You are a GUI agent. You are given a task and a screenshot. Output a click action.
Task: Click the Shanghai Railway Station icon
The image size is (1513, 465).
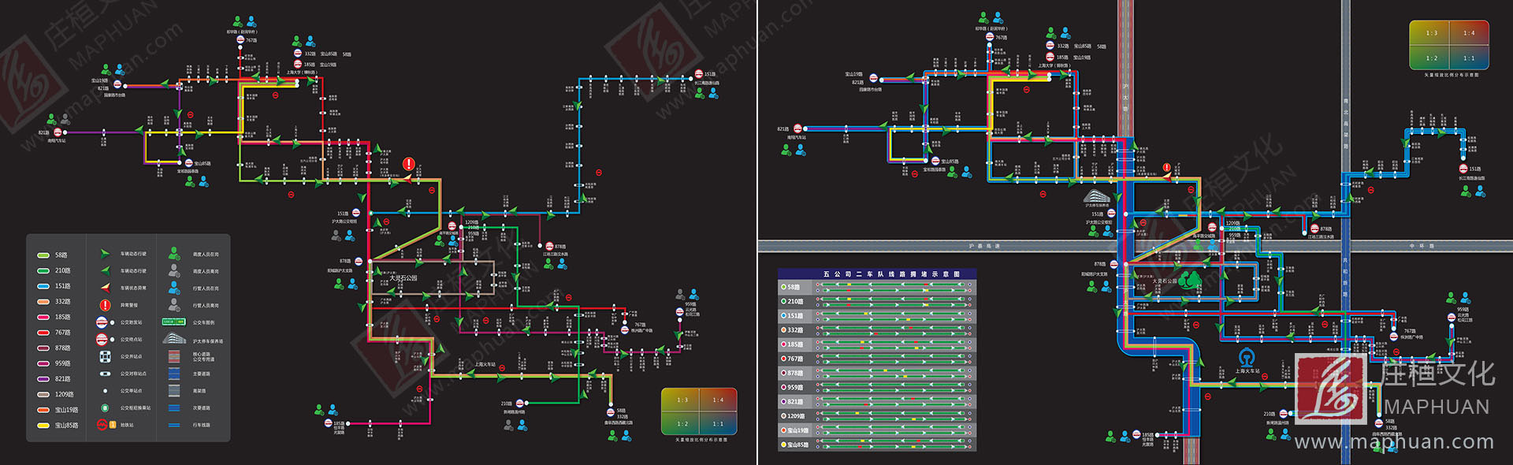coord(1246,356)
